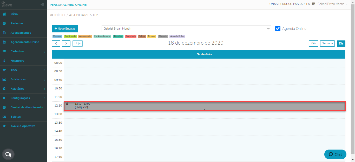Open Agendamentos from the sidebar menu
This screenshot has height=162, width=355.
(23, 33)
